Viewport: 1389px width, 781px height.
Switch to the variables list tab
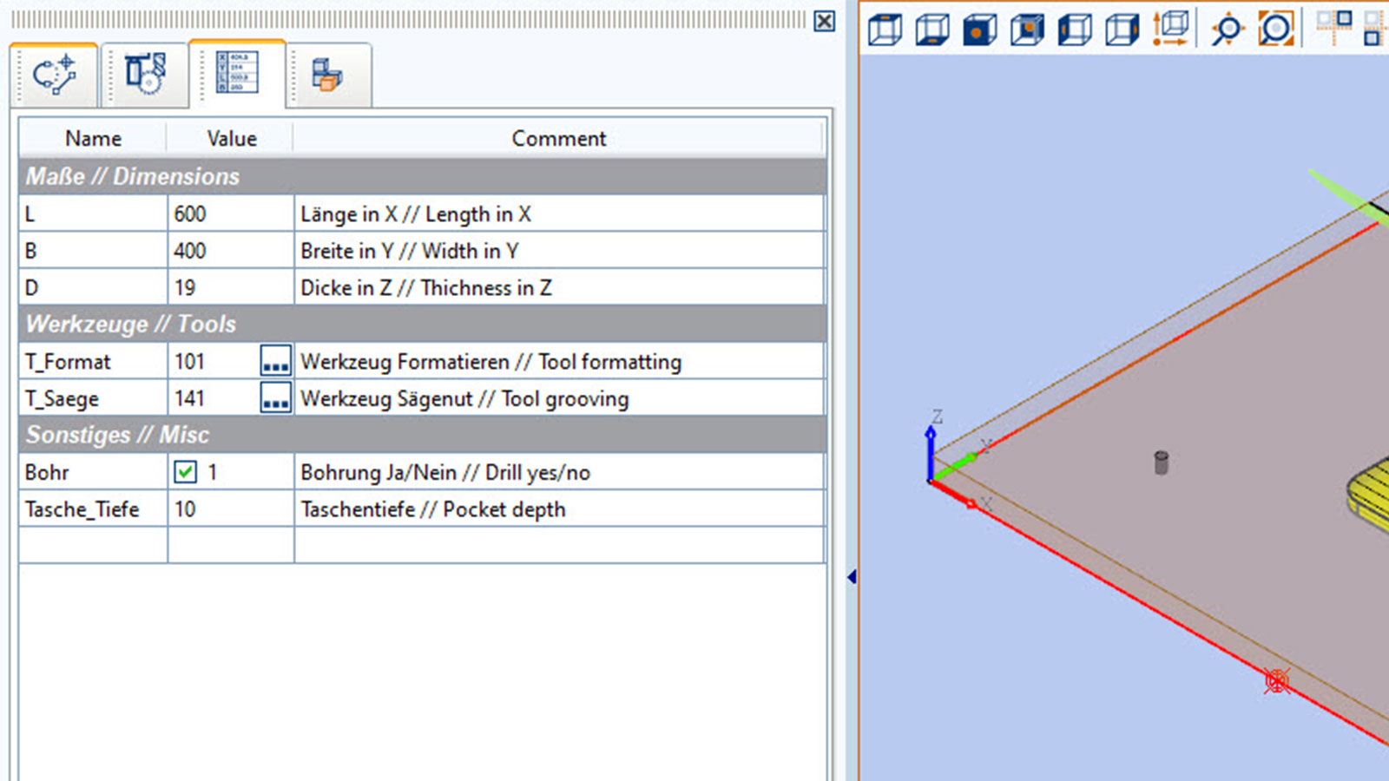[239, 74]
